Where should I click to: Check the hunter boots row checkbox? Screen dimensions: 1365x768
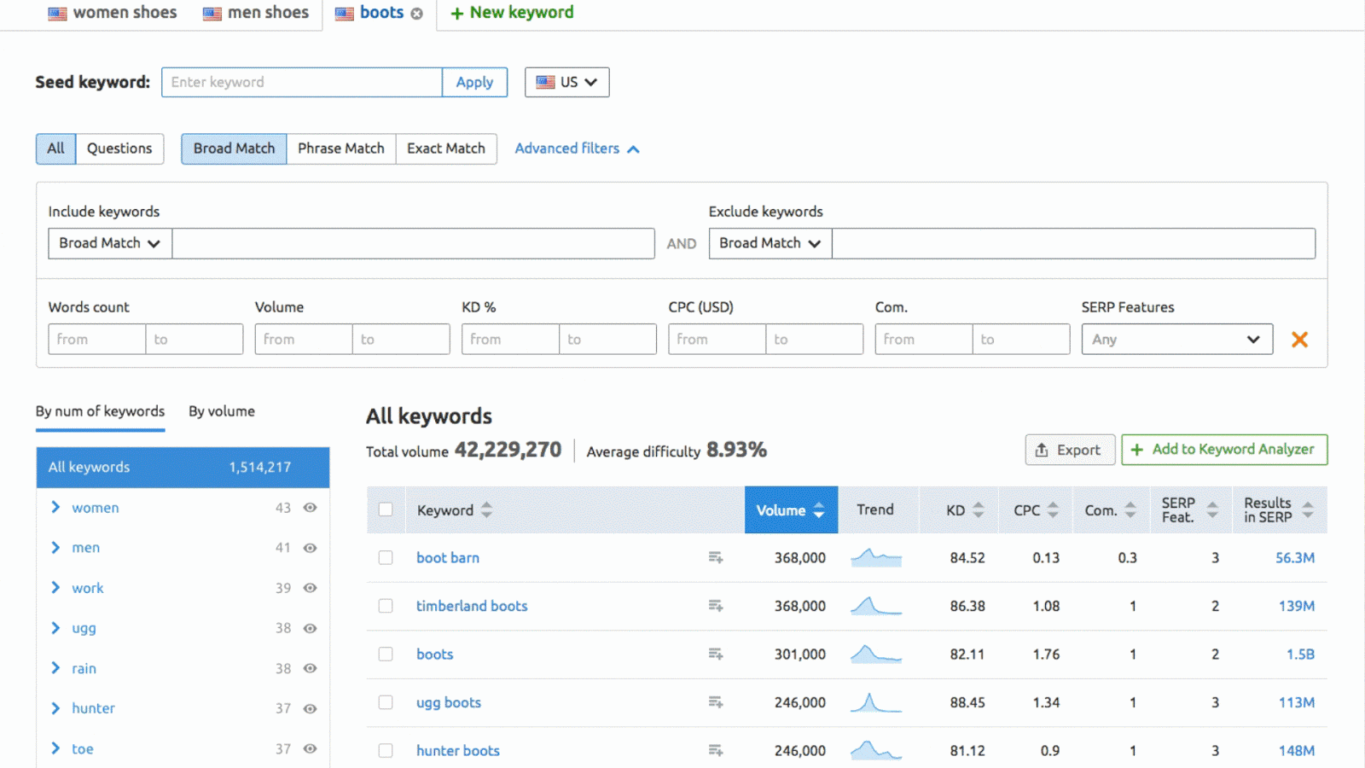pyautogui.click(x=386, y=751)
